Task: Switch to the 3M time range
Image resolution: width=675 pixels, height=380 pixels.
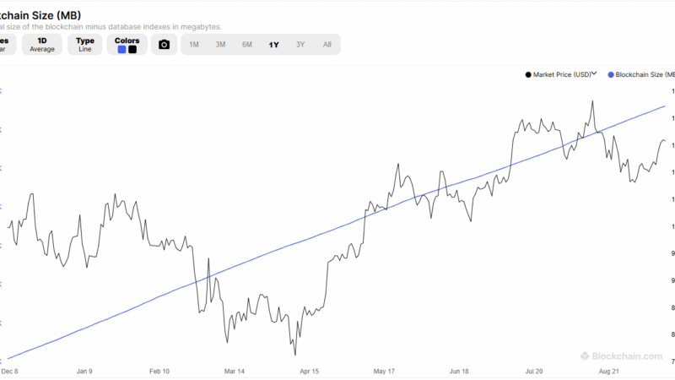Action: click(220, 45)
